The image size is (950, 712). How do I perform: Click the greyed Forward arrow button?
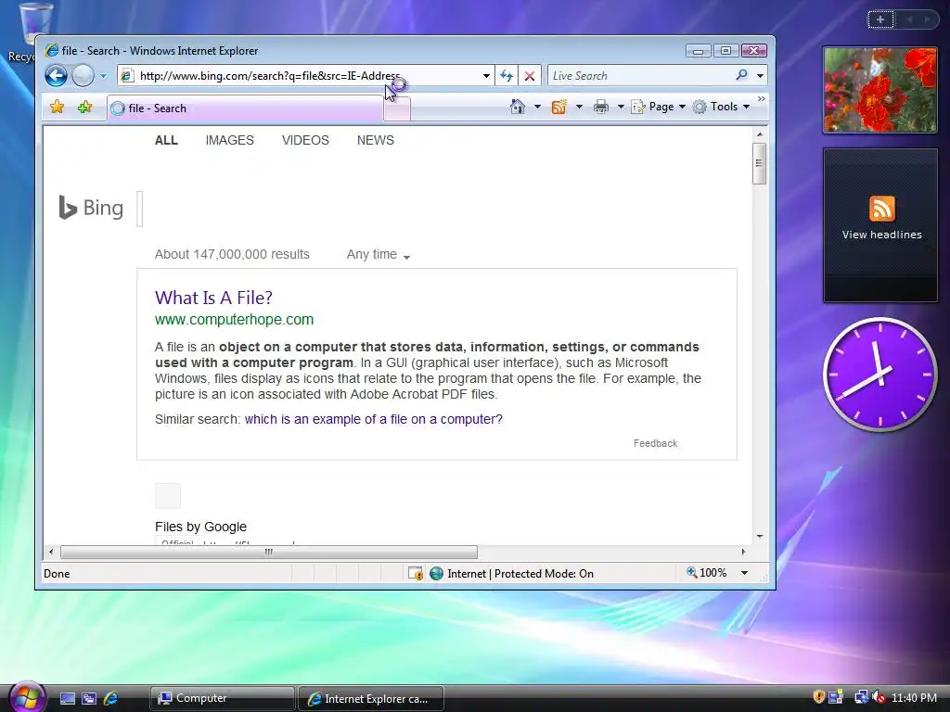(x=83, y=76)
